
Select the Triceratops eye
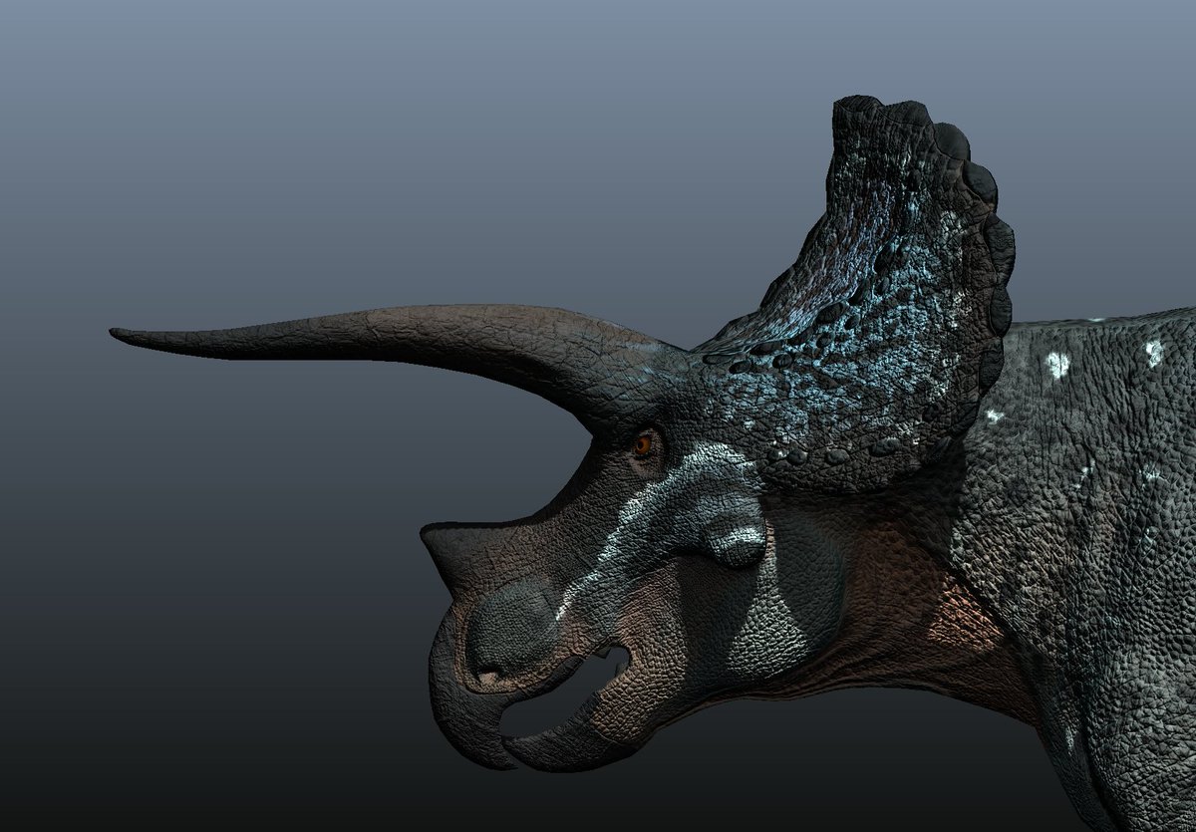[646, 442]
